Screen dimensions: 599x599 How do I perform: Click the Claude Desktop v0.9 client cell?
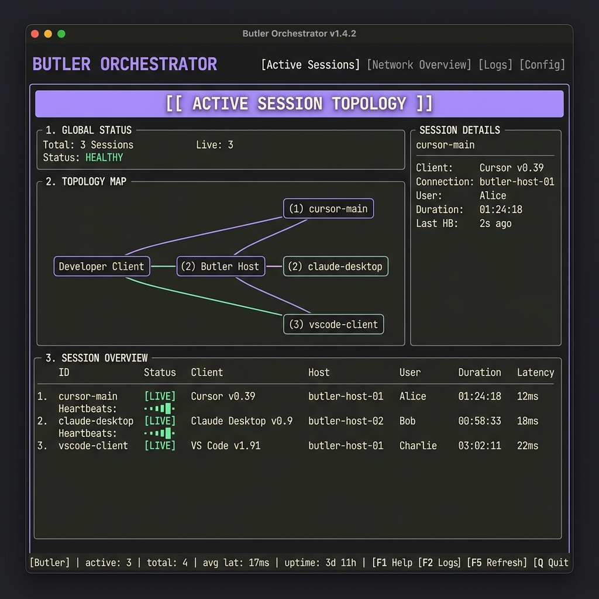click(x=242, y=421)
